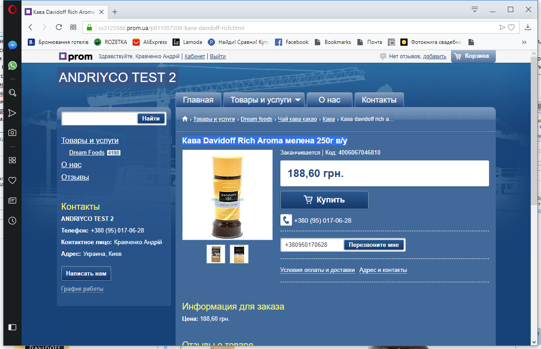The image size is (541, 349).
Task: Click the Найти search button
Action: [x=151, y=119]
